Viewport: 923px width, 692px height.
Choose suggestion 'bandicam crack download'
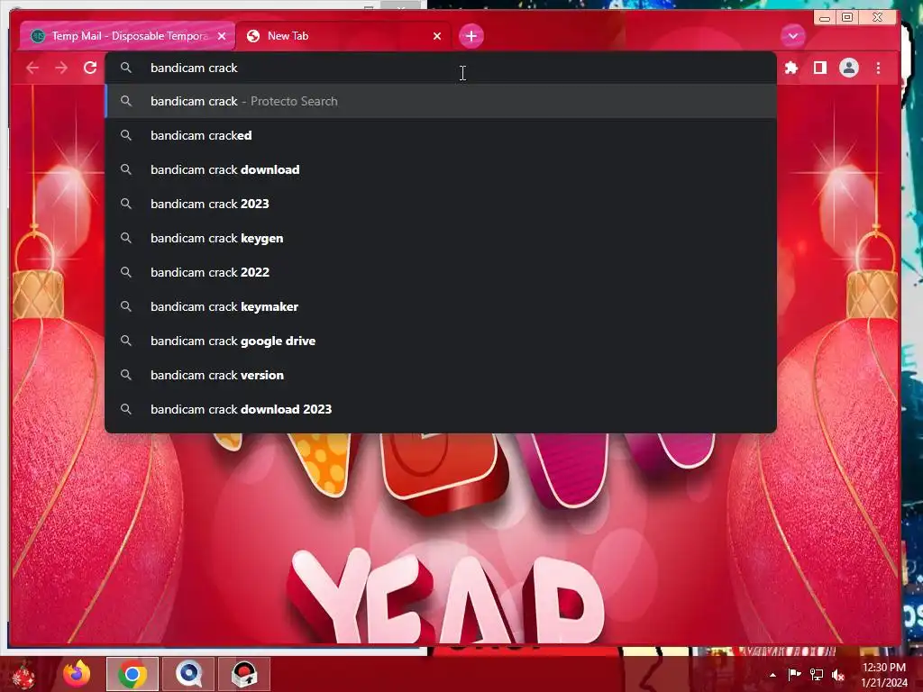[440, 169]
